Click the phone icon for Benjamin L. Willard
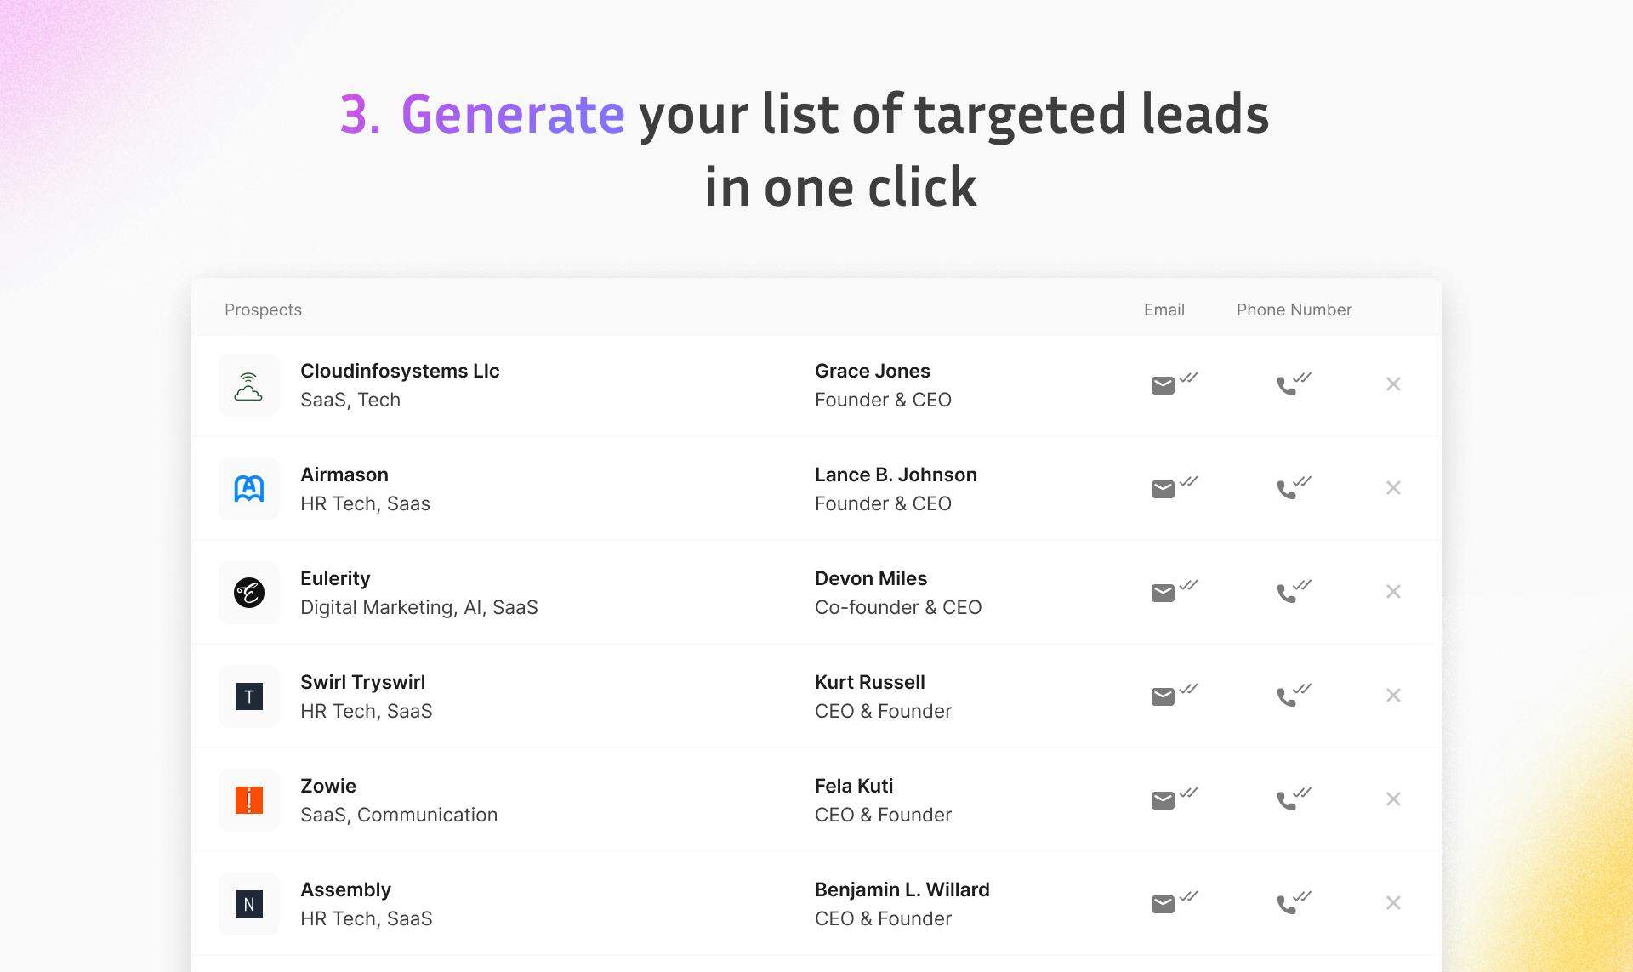Screen dimensions: 1633x972 point(1287,904)
